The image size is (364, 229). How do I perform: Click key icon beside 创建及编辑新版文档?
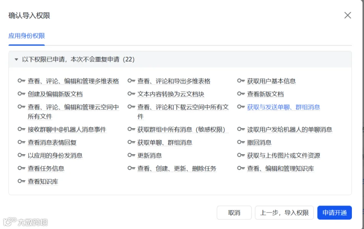(x=21, y=94)
